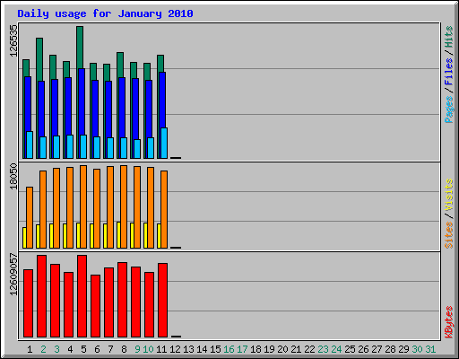The width and height of the screenshot is (459, 359).
Task: Click the yellow 'Visits' legend label
Action: [x=449, y=195]
